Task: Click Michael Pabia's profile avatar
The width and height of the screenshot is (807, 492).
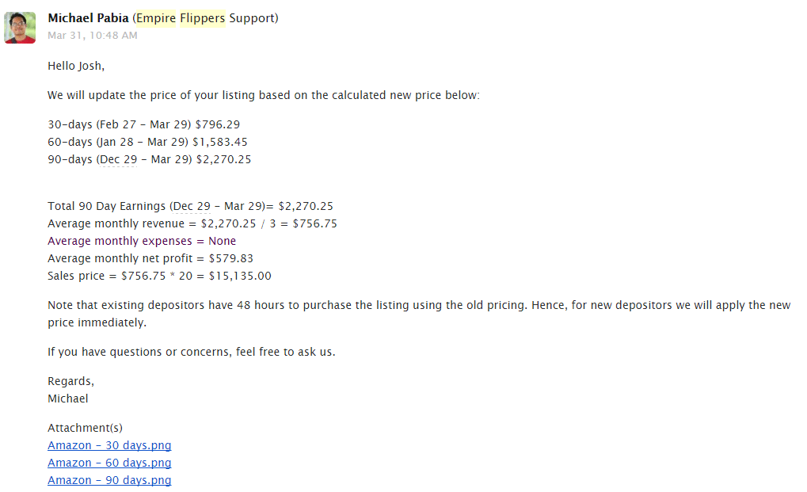Action: (20, 28)
